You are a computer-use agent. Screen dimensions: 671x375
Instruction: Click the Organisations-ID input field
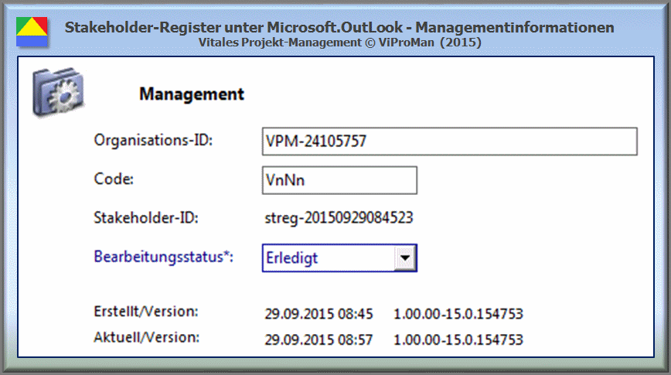(x=450, y=141)
